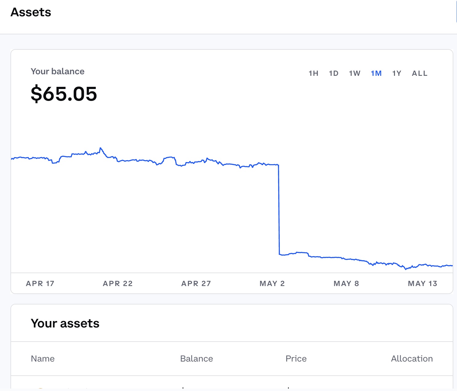Sort assets by Name column

pyautogui.click(x=43, y=358)
